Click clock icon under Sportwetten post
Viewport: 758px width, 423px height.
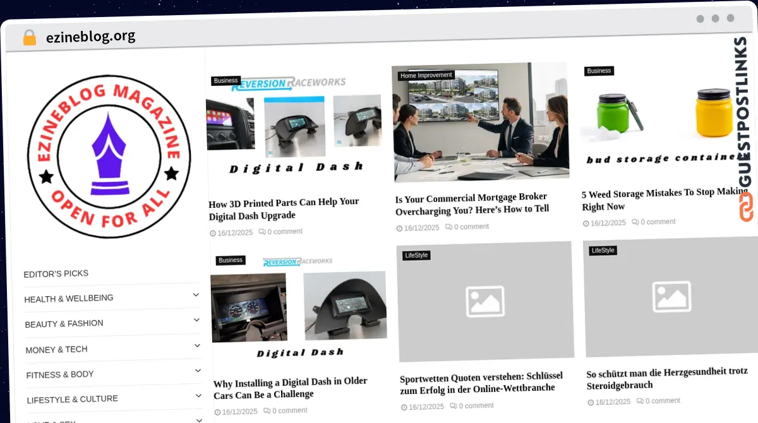coord(404,407)
